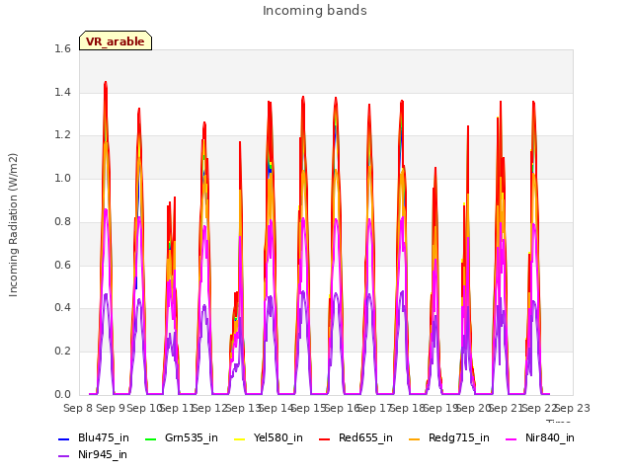Click the red Red655_in legend swatch
The width and height of the screenshot is (632, 474).
(325, 438)
